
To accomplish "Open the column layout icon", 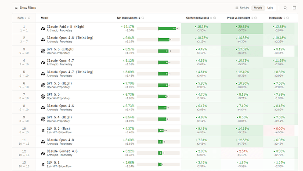I will (x=294, y=8).
